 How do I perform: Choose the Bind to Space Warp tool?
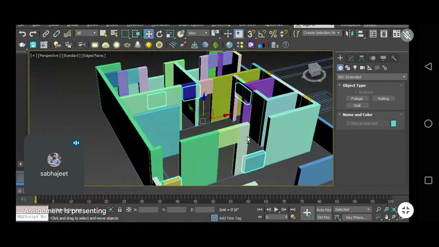point(68,34)
